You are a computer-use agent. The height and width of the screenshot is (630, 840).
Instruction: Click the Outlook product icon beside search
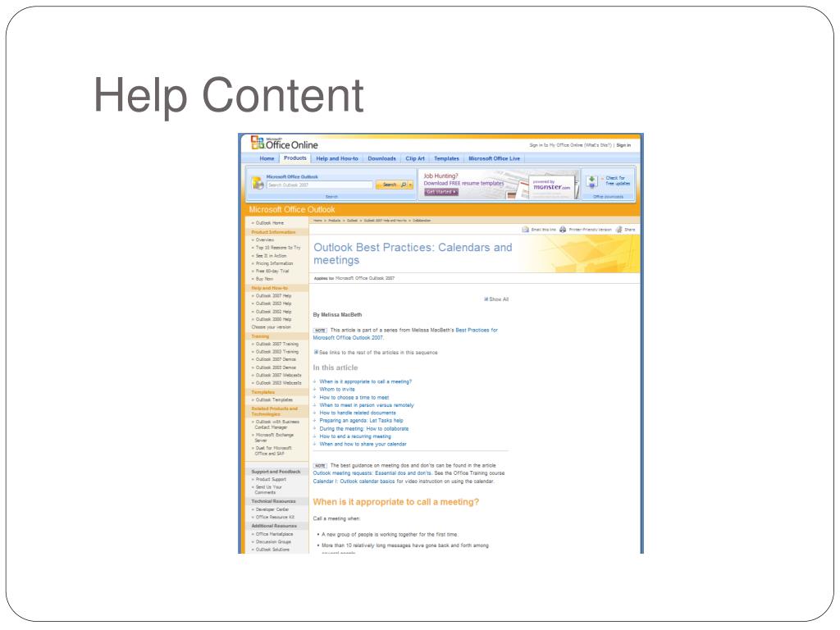coord(258,183)
